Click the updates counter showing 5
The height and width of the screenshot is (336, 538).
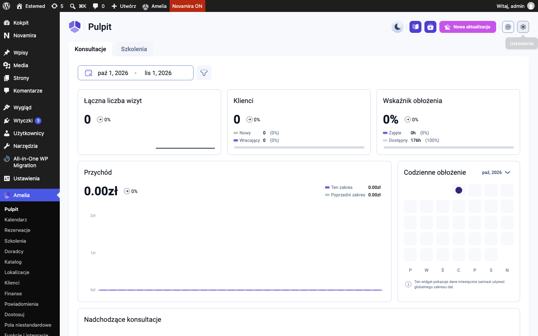tap(57, 6)
